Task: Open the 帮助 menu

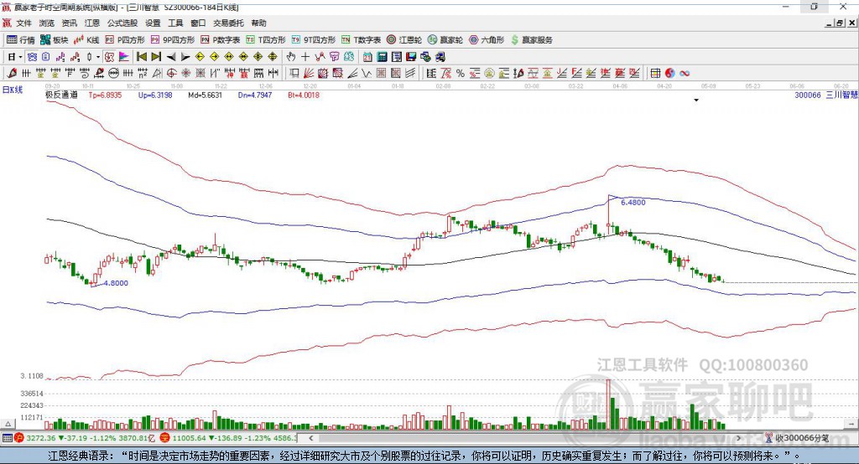Action: click(258, 23)
